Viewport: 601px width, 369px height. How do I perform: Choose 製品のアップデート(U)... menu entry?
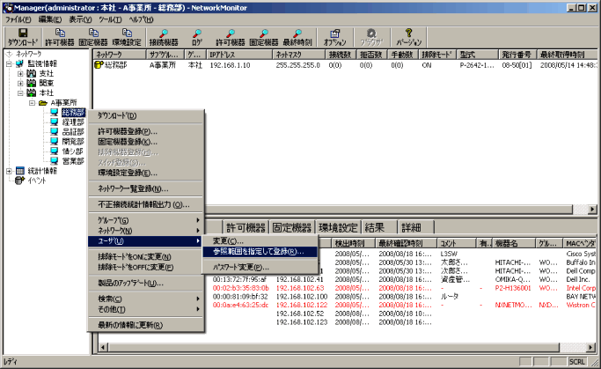[146, 283]
